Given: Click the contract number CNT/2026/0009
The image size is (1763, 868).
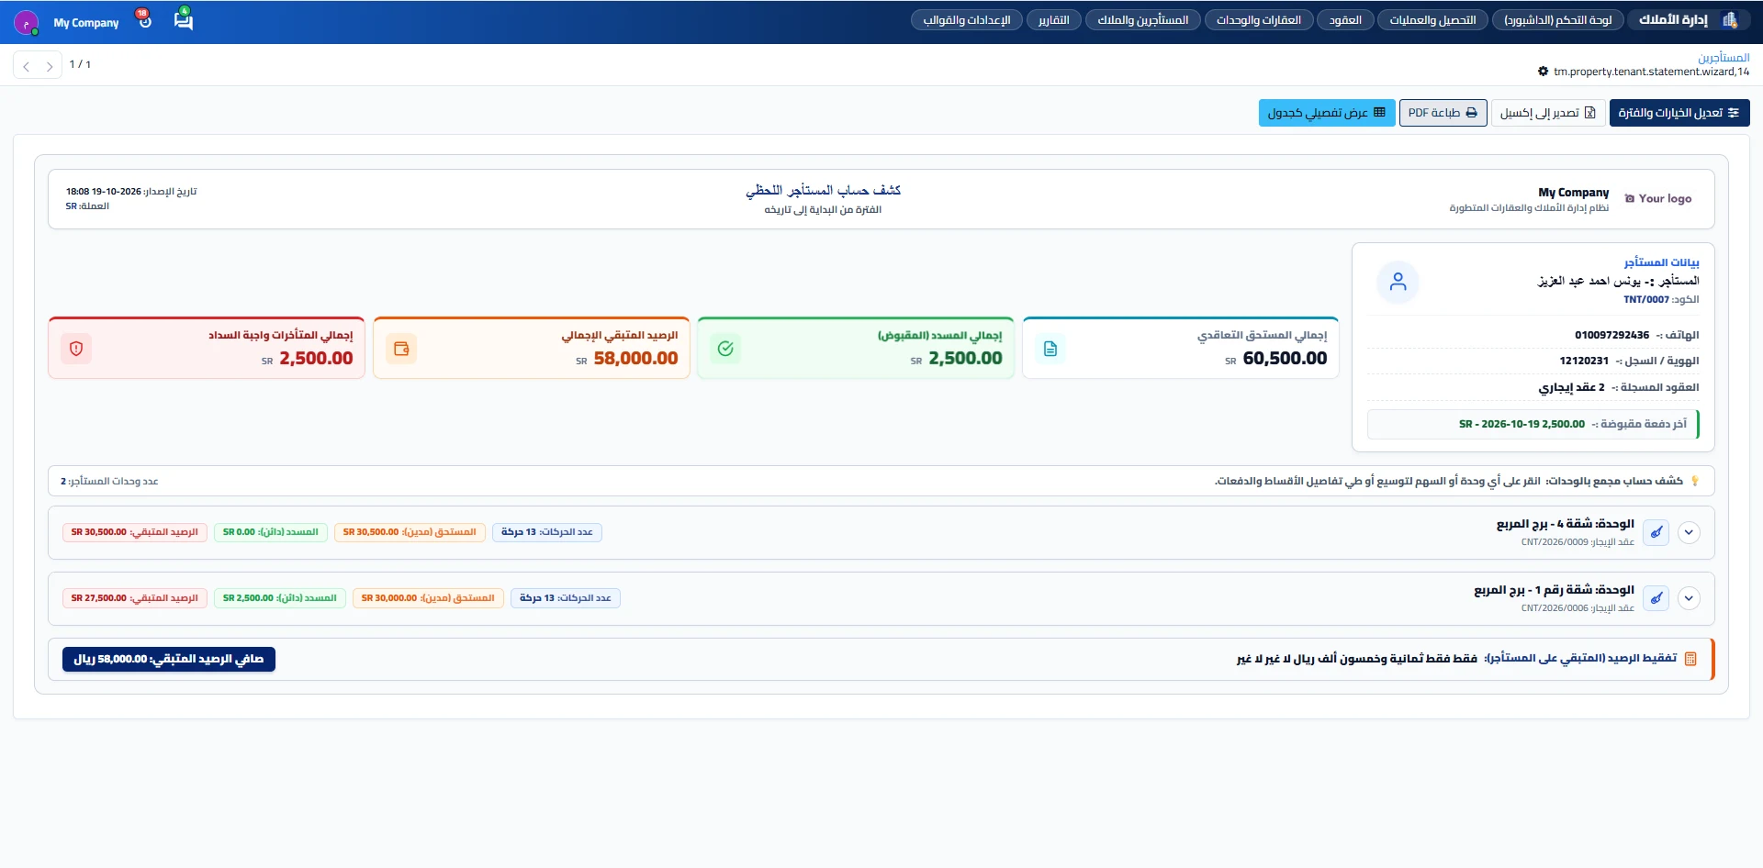Looking at the screenshot, I should (1555, 542).
